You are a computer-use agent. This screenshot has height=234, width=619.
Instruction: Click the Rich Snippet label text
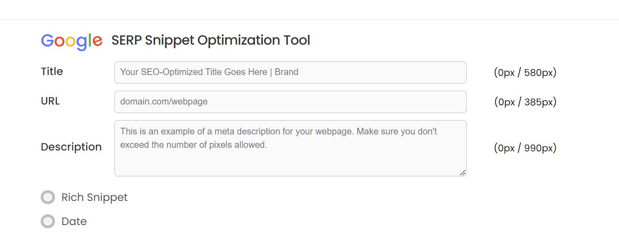click(x=94, y=197)
